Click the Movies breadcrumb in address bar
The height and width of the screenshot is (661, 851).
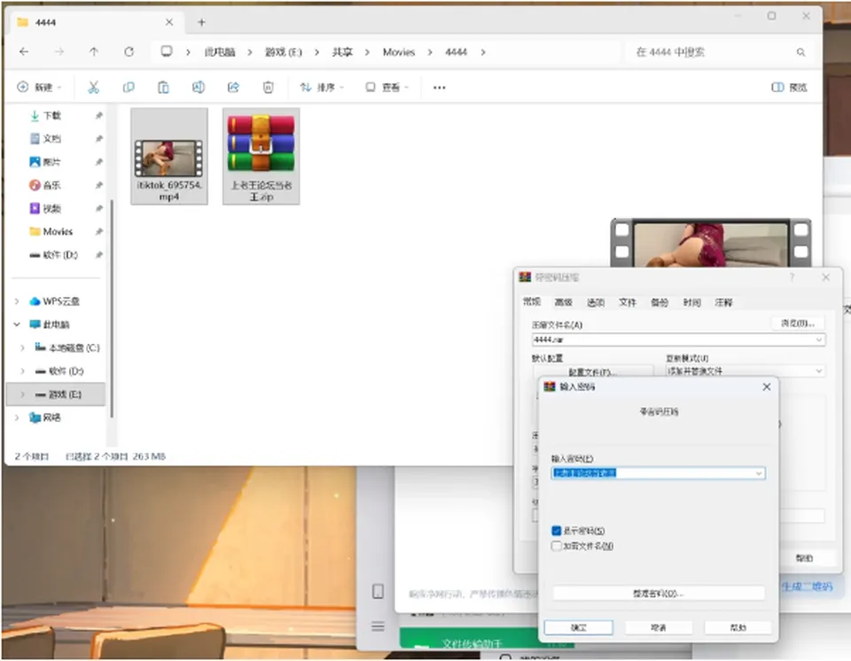[398, 52]
